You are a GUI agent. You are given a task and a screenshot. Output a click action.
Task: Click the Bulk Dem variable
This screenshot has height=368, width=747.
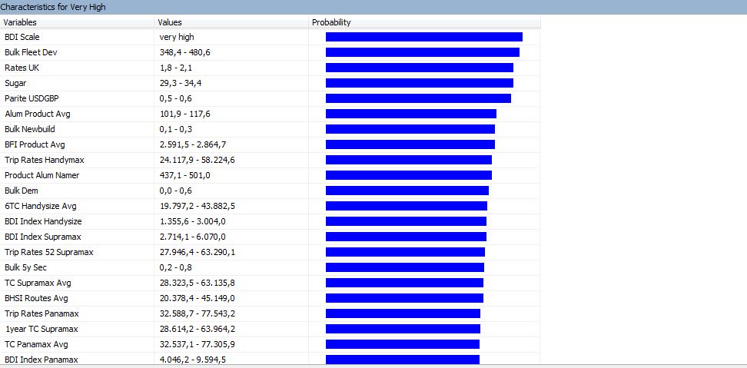pos(22,191)
